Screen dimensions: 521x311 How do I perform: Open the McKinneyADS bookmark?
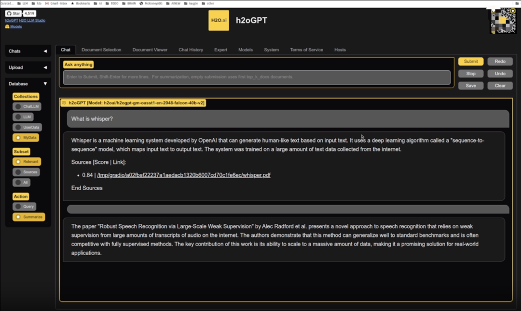point(151,3)
